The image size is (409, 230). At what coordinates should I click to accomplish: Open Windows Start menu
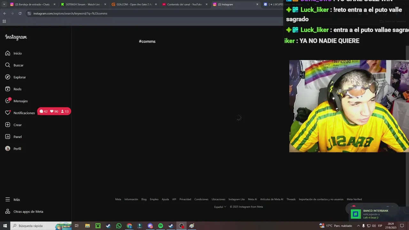point(5,226)
